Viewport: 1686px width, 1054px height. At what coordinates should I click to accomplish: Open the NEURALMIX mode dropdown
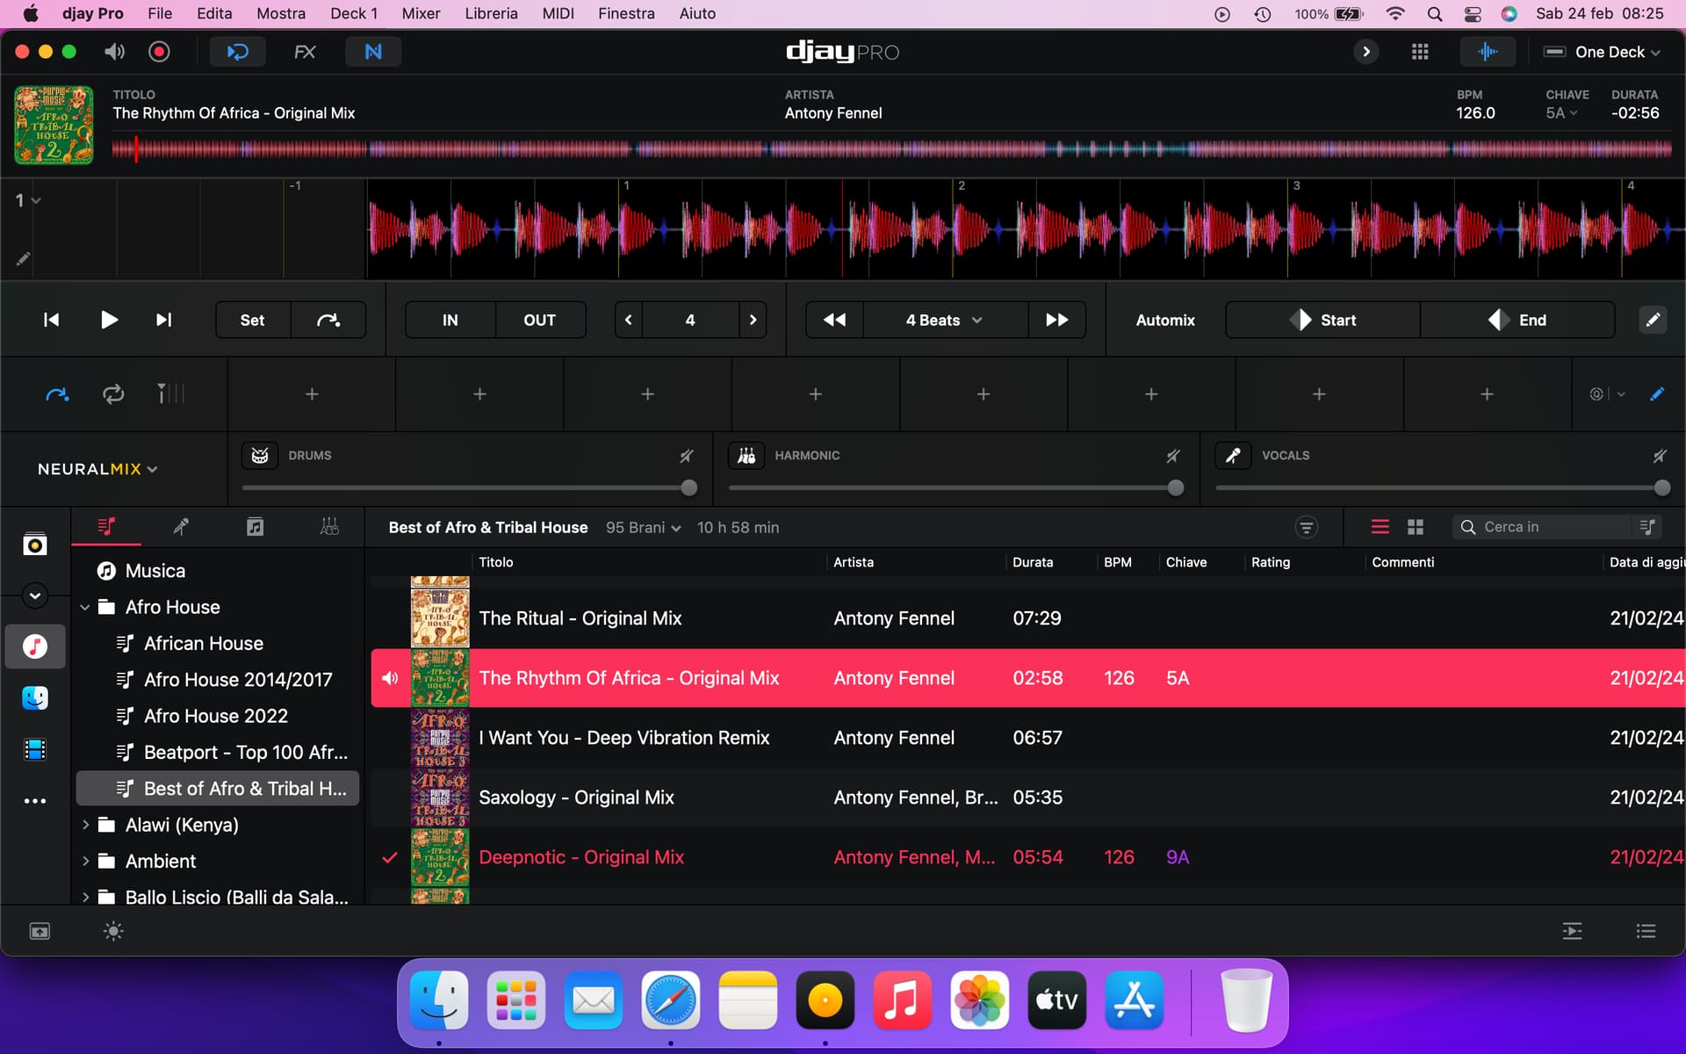coord(97,469)
